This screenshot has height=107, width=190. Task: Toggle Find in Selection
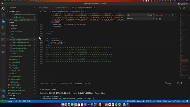point(172,15)
